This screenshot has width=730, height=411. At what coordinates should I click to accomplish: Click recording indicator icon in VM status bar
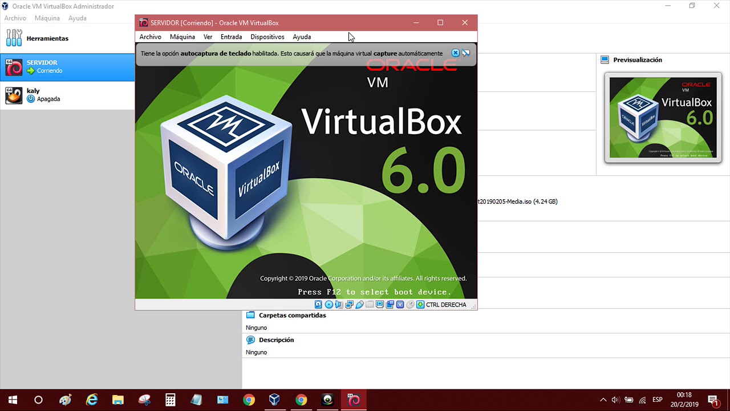[x=390, y=305]
